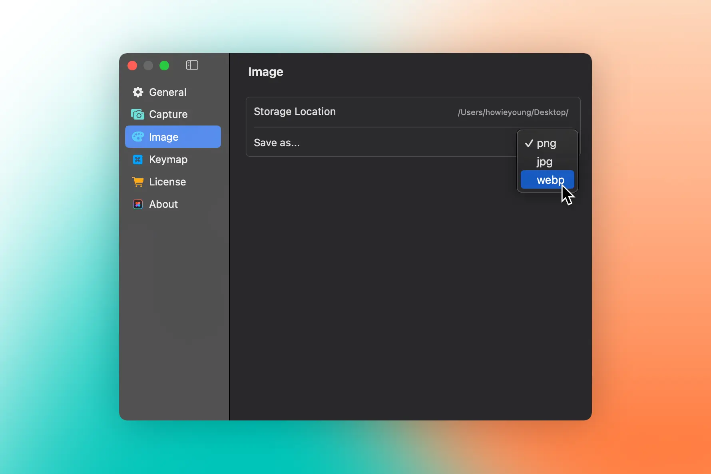Click the About app logo icon
This screenshot has height=474, width=711.
point(138,204)
